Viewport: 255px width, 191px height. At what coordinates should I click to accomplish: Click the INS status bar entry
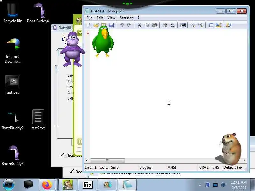[216, 167]
